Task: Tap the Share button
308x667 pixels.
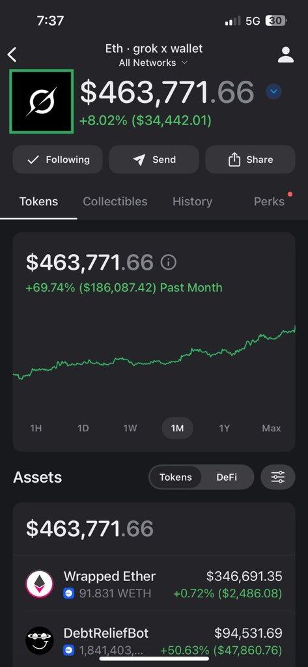Action: [x=250, y=160]
